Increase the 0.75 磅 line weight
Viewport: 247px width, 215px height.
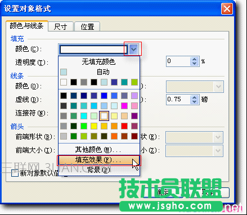click(195, 97)
